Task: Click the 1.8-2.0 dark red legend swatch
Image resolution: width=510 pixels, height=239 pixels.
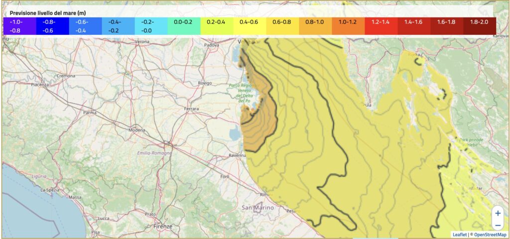Action: [x=480, y=26]
